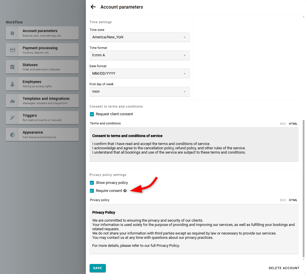This screenshot has height=274, width=305.
Task: Toggle the Show privacy policy checkbox
Action: tap(92, 183)
